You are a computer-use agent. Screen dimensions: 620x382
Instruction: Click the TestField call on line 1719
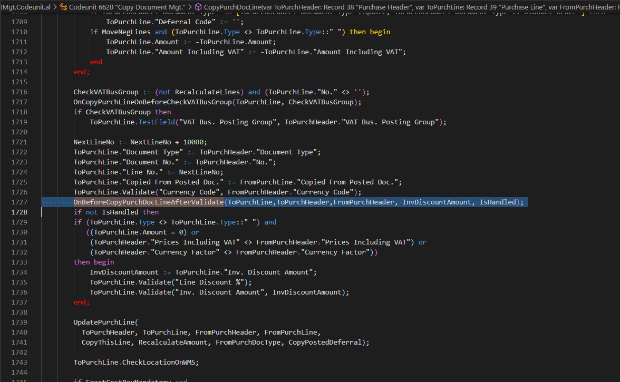click(157, 122)
